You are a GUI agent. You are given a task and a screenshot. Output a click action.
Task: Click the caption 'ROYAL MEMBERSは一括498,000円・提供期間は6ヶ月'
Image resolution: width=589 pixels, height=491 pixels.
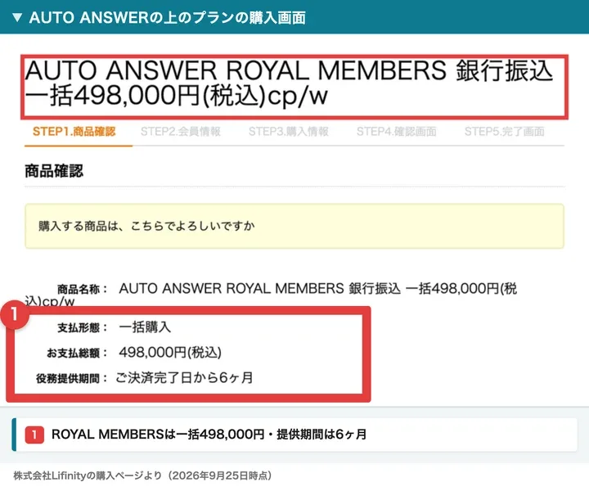[209, 435]
